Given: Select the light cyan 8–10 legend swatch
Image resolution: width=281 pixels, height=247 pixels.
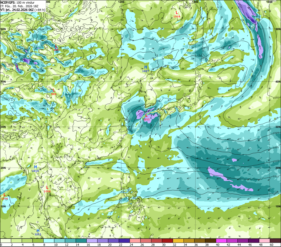Looking at the screenshot, I should pyautogui.click(x=49, y=241).
